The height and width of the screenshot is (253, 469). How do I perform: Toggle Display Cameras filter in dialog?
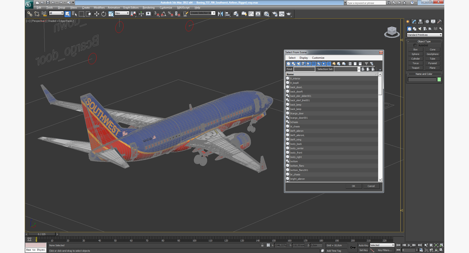(x=304, y=64)
